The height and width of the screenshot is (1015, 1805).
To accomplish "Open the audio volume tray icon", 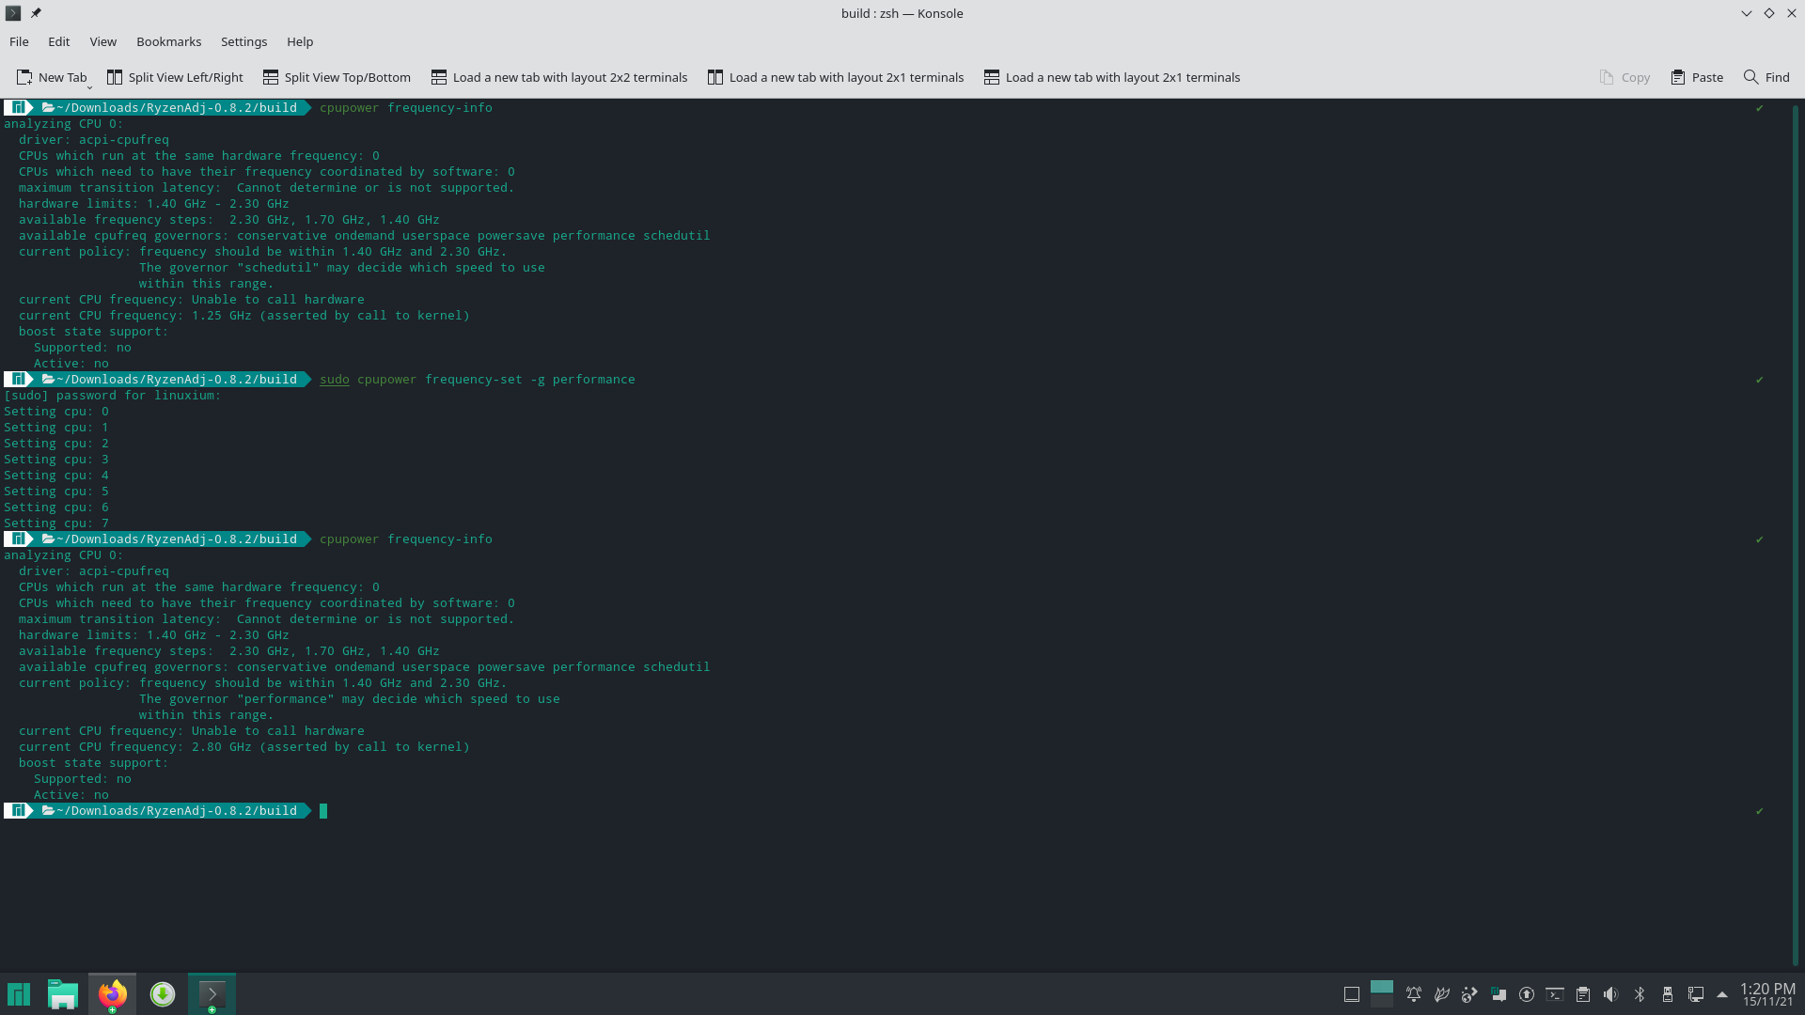I will click(1611, 994).
